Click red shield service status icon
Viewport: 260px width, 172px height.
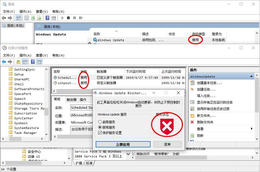pyautogui.click(x=167, y=127)
